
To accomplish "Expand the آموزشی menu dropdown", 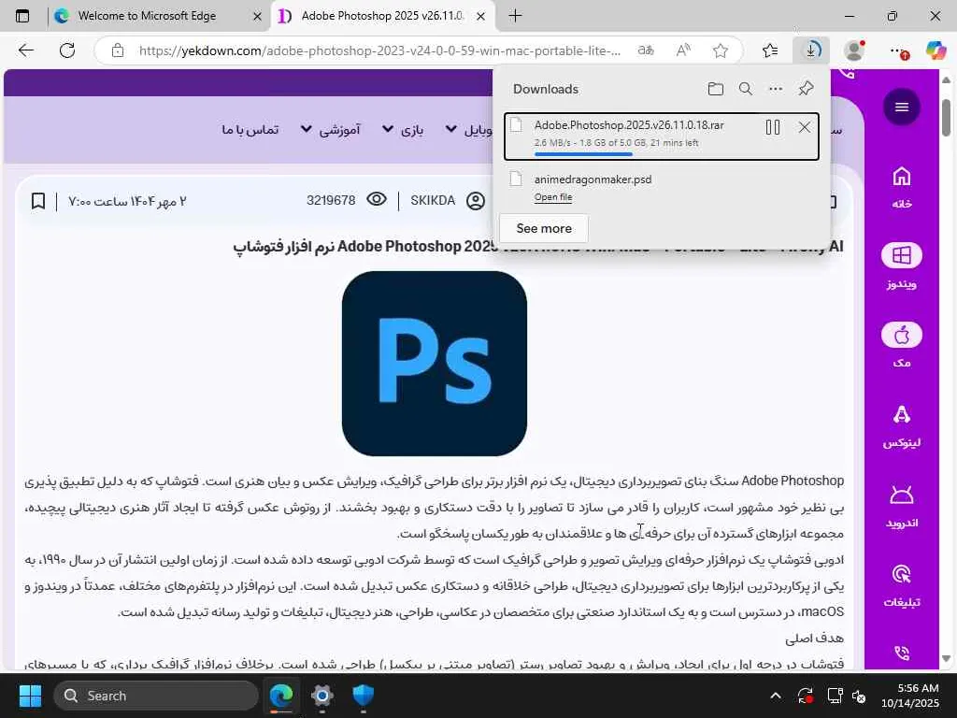I will click(x=331, y=130).
